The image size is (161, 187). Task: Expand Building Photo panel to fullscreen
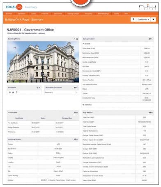pos(77,39)
